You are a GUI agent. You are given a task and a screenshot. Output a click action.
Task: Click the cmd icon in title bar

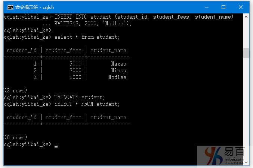[10, 7]
